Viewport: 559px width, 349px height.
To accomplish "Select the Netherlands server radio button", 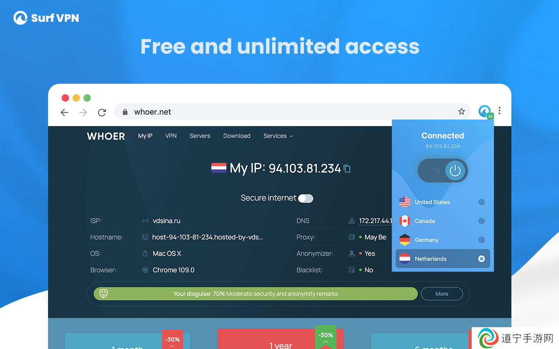I will pyautogui.click(x=481, y=259).
